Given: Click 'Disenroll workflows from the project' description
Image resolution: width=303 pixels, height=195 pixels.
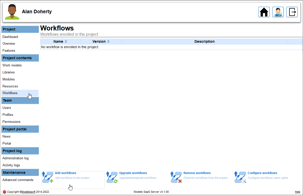Looking at the screenshot, I should click(205, 178).
